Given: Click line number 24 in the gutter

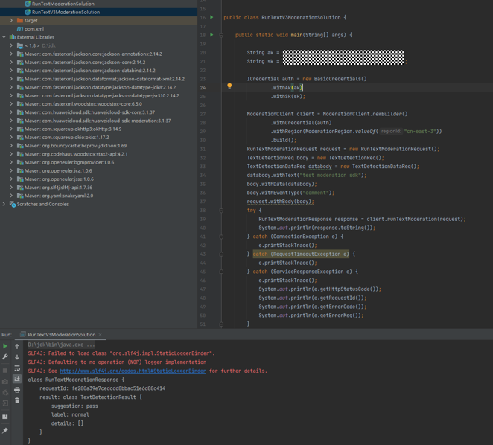Looking at the screenshot, I should [203, 88].
